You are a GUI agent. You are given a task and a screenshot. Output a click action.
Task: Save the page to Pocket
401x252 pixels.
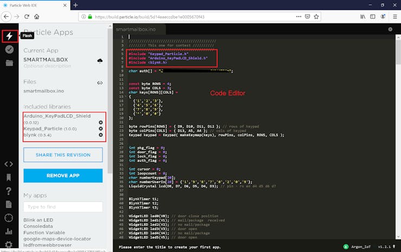307,17
